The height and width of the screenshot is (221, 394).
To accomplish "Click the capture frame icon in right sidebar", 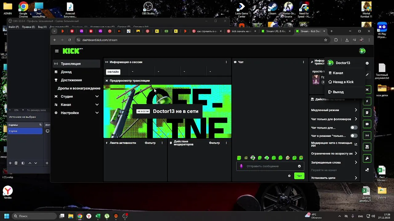I will pos(367,90).
